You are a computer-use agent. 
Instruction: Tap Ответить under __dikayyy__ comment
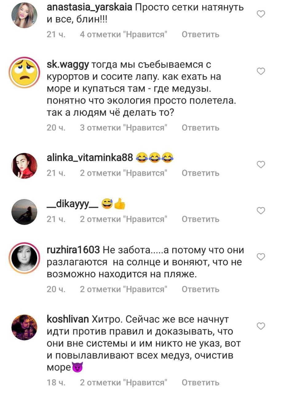[x=201, y=219]
